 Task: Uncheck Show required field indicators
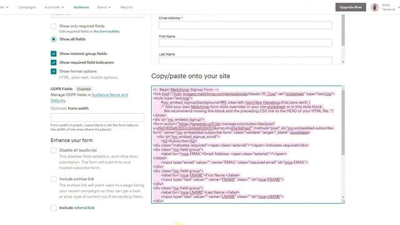(x=54, y=62)
